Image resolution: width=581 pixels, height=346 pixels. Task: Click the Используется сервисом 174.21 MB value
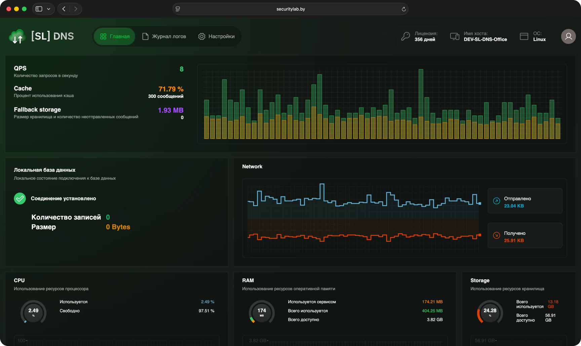pyautogui.click(x=432, y=302)
